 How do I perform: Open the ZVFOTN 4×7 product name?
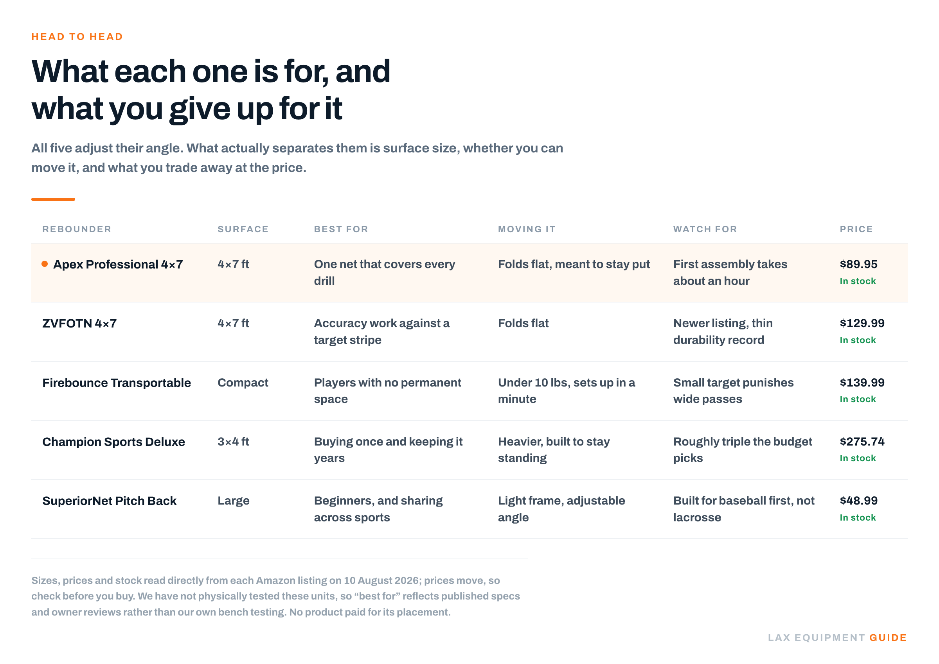tap(79, 324)
